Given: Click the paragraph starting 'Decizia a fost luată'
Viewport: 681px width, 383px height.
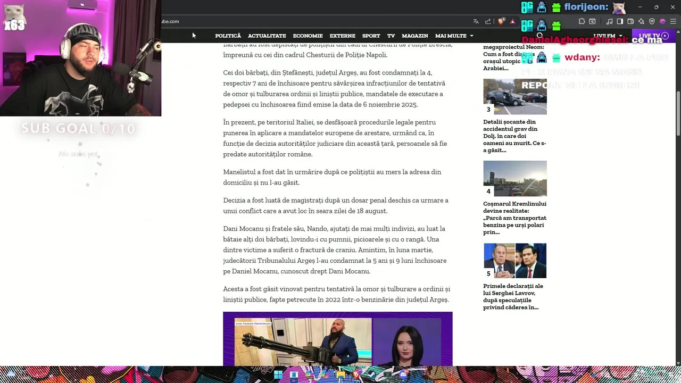Looking at the screenshot, I should pos(336,205).
